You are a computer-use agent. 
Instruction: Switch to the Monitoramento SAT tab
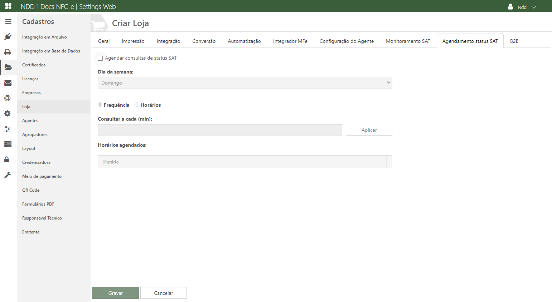pyautogui.click(x=408, y=41)
